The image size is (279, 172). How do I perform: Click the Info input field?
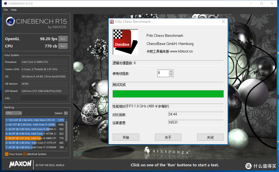coord(44,98)
